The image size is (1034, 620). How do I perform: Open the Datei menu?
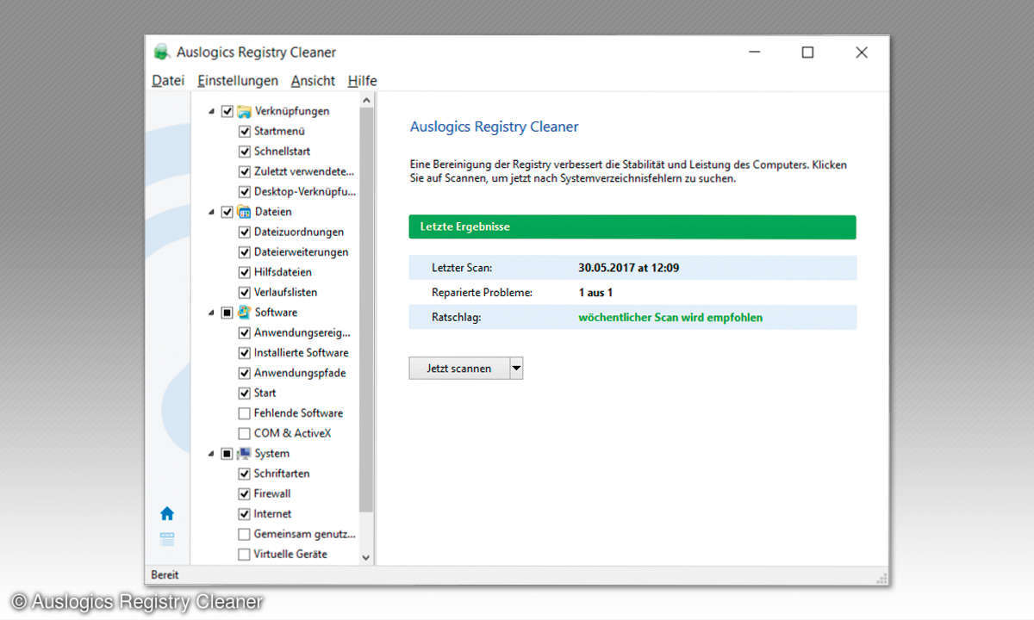[x=168, y=81]
